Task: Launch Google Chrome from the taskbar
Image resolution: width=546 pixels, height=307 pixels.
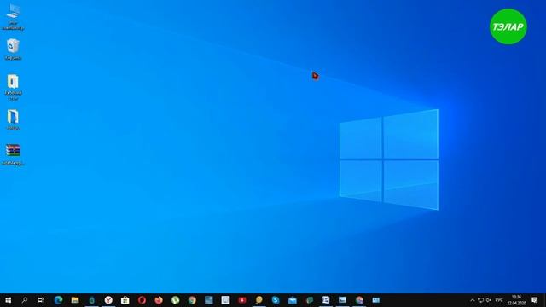Action: pyautogui.click(x=192, y=300)
